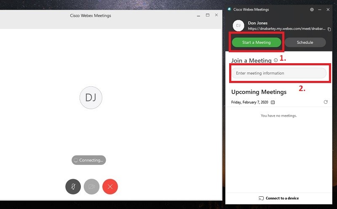Image resolution: width=337 pixels, height=209 pixels.
Task: Click the personal room URL text
Action: [x=286, y=29]
